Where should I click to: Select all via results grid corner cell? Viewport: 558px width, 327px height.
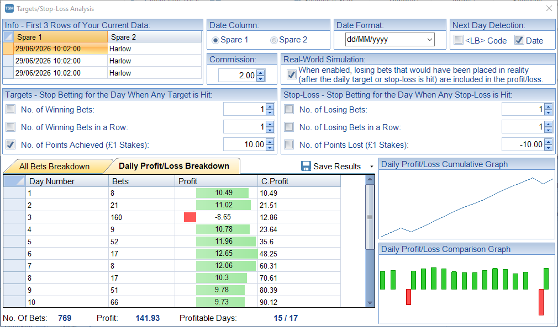coord(14,181)
